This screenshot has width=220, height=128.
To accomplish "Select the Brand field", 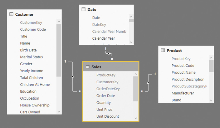I will click(177, 100).
